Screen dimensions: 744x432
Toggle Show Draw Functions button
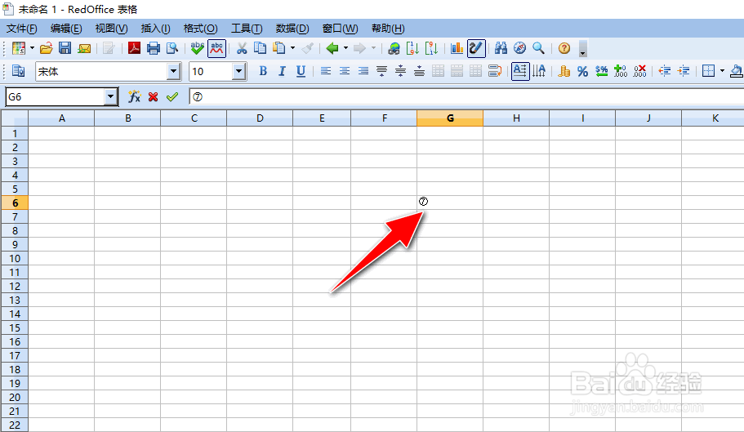point(476,48)
